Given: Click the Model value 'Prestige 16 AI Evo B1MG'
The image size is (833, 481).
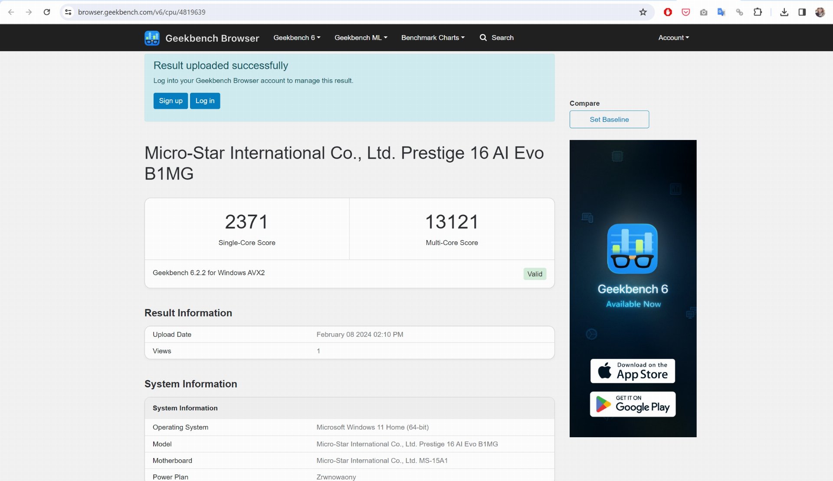Looking at the screenshot, I should tap(407, 444).
